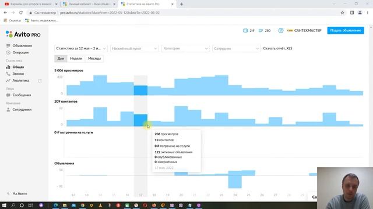Open Windows taskbar search
Screen dimensions: 373x209
point(13,205)
